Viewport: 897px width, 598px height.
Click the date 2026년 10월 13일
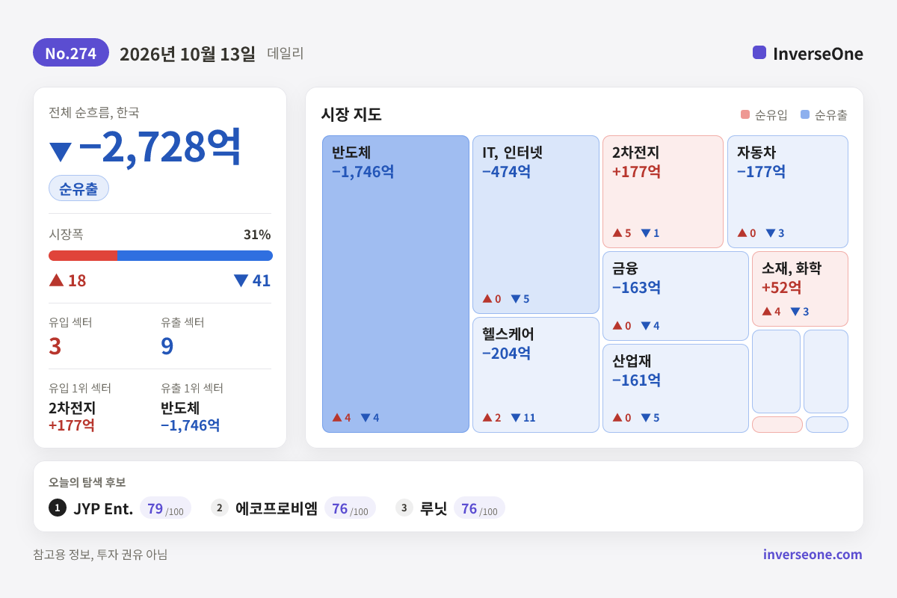click(188, 54)
